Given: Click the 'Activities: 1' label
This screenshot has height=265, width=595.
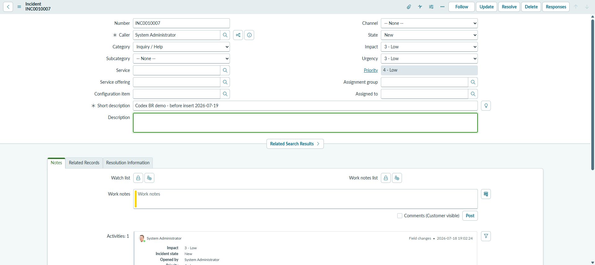Looking at the screenshot, I should tap(118, 236).
